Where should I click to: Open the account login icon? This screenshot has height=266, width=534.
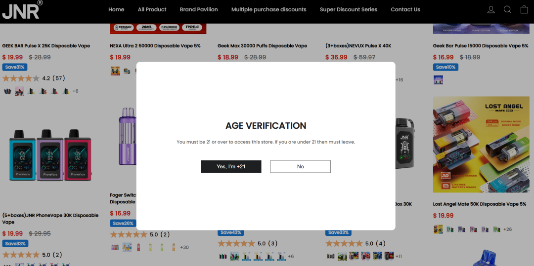[491, 9]
